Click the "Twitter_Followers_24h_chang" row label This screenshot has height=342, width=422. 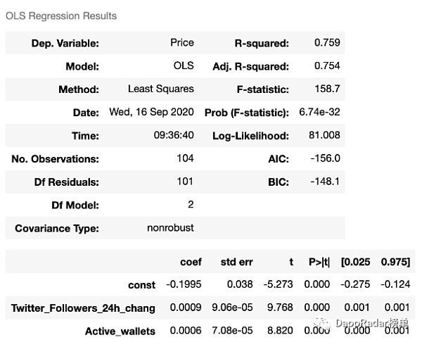coord(83,308)
